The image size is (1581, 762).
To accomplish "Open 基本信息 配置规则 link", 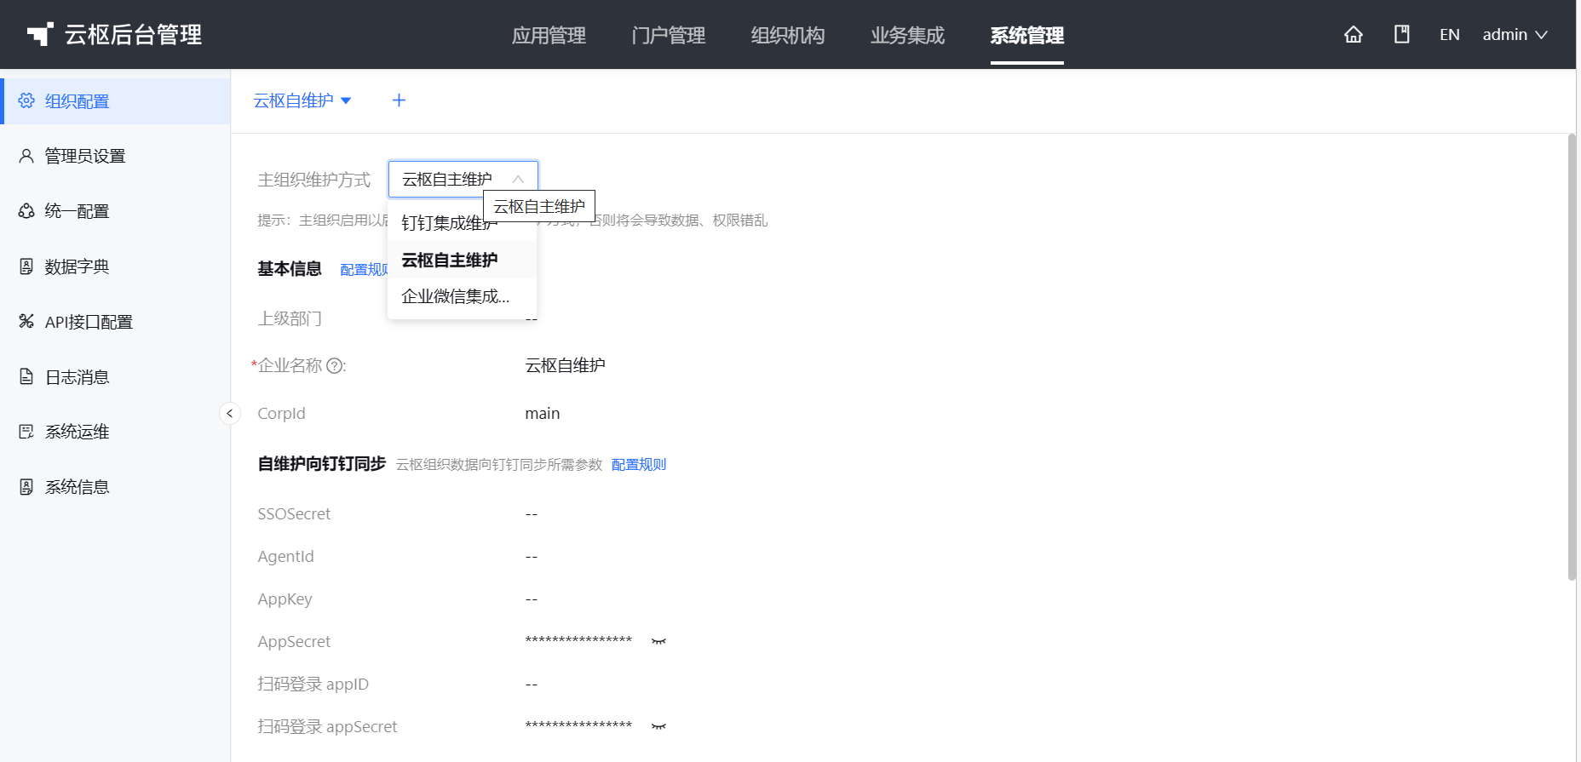I will 364,270.
